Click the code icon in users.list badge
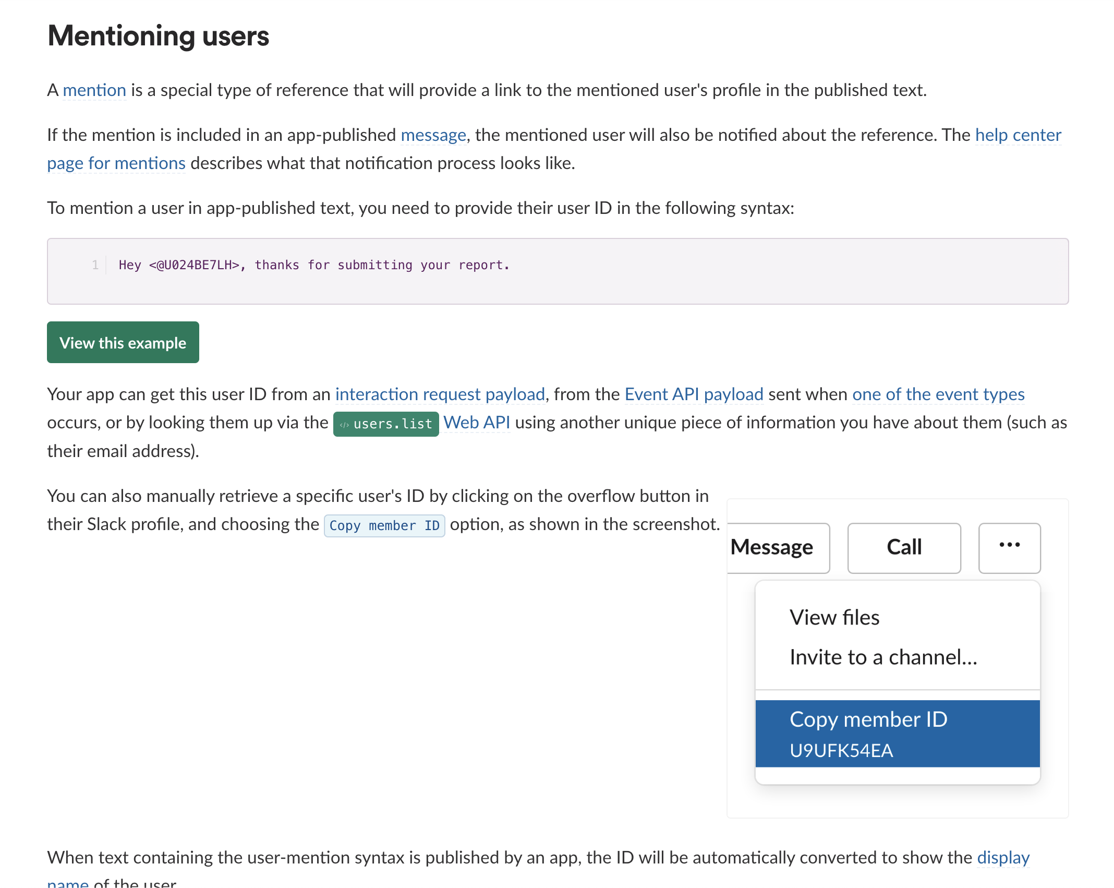The image size is (1114, 888). (344, 424)
